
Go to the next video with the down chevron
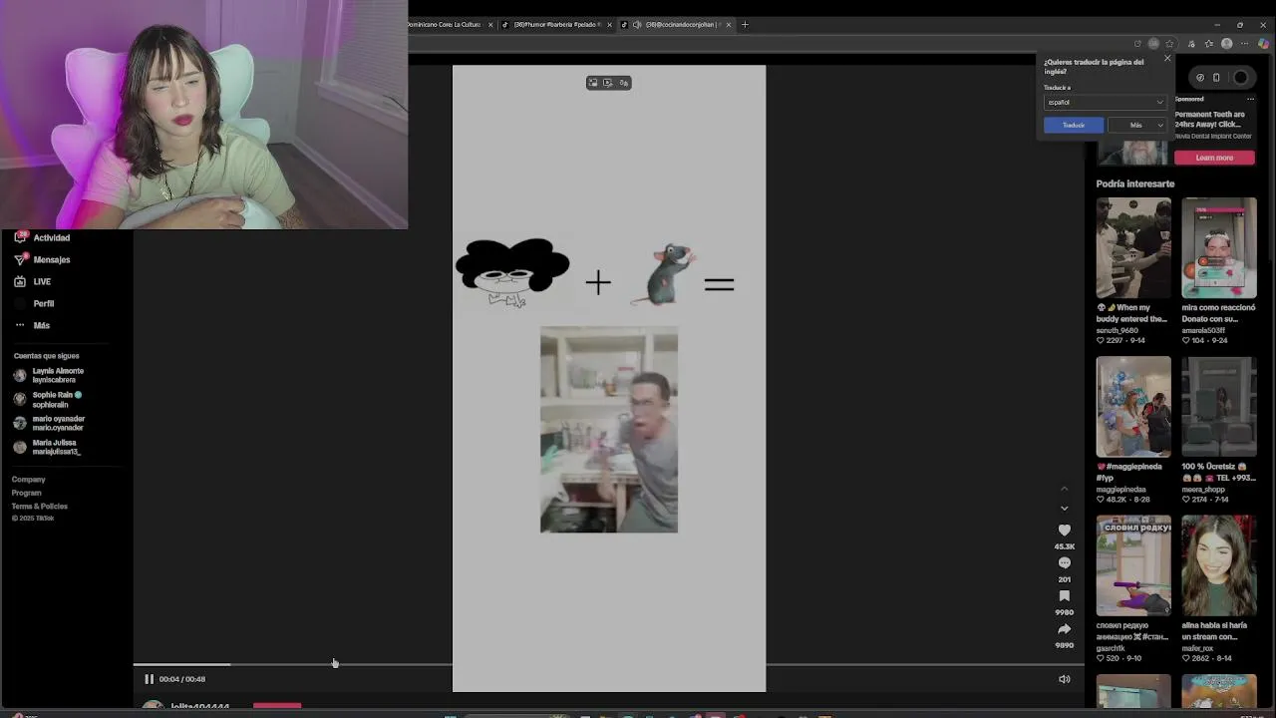(x=1064, y=508)
